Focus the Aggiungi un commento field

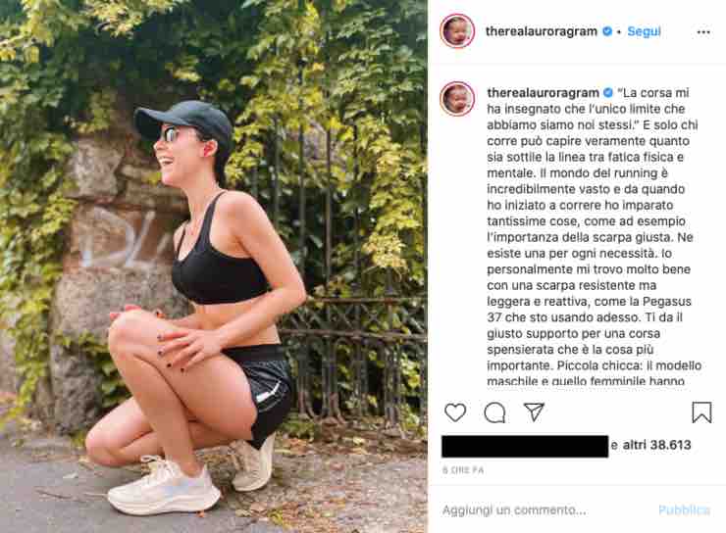pyautogui.click(x=546, y=509)
